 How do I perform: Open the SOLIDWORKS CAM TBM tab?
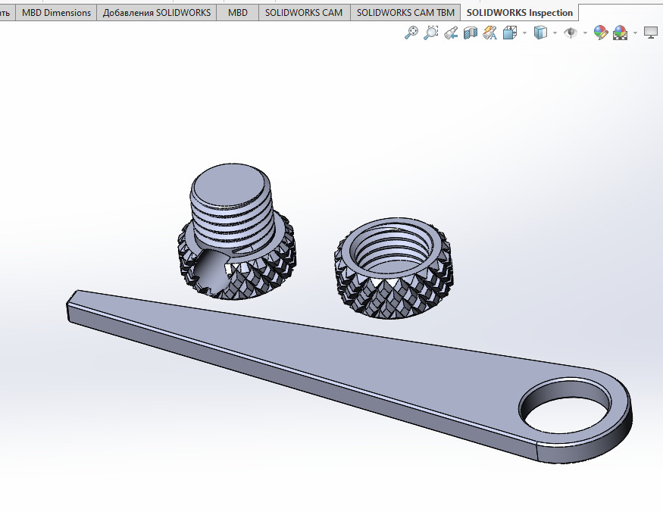point(405,13)
